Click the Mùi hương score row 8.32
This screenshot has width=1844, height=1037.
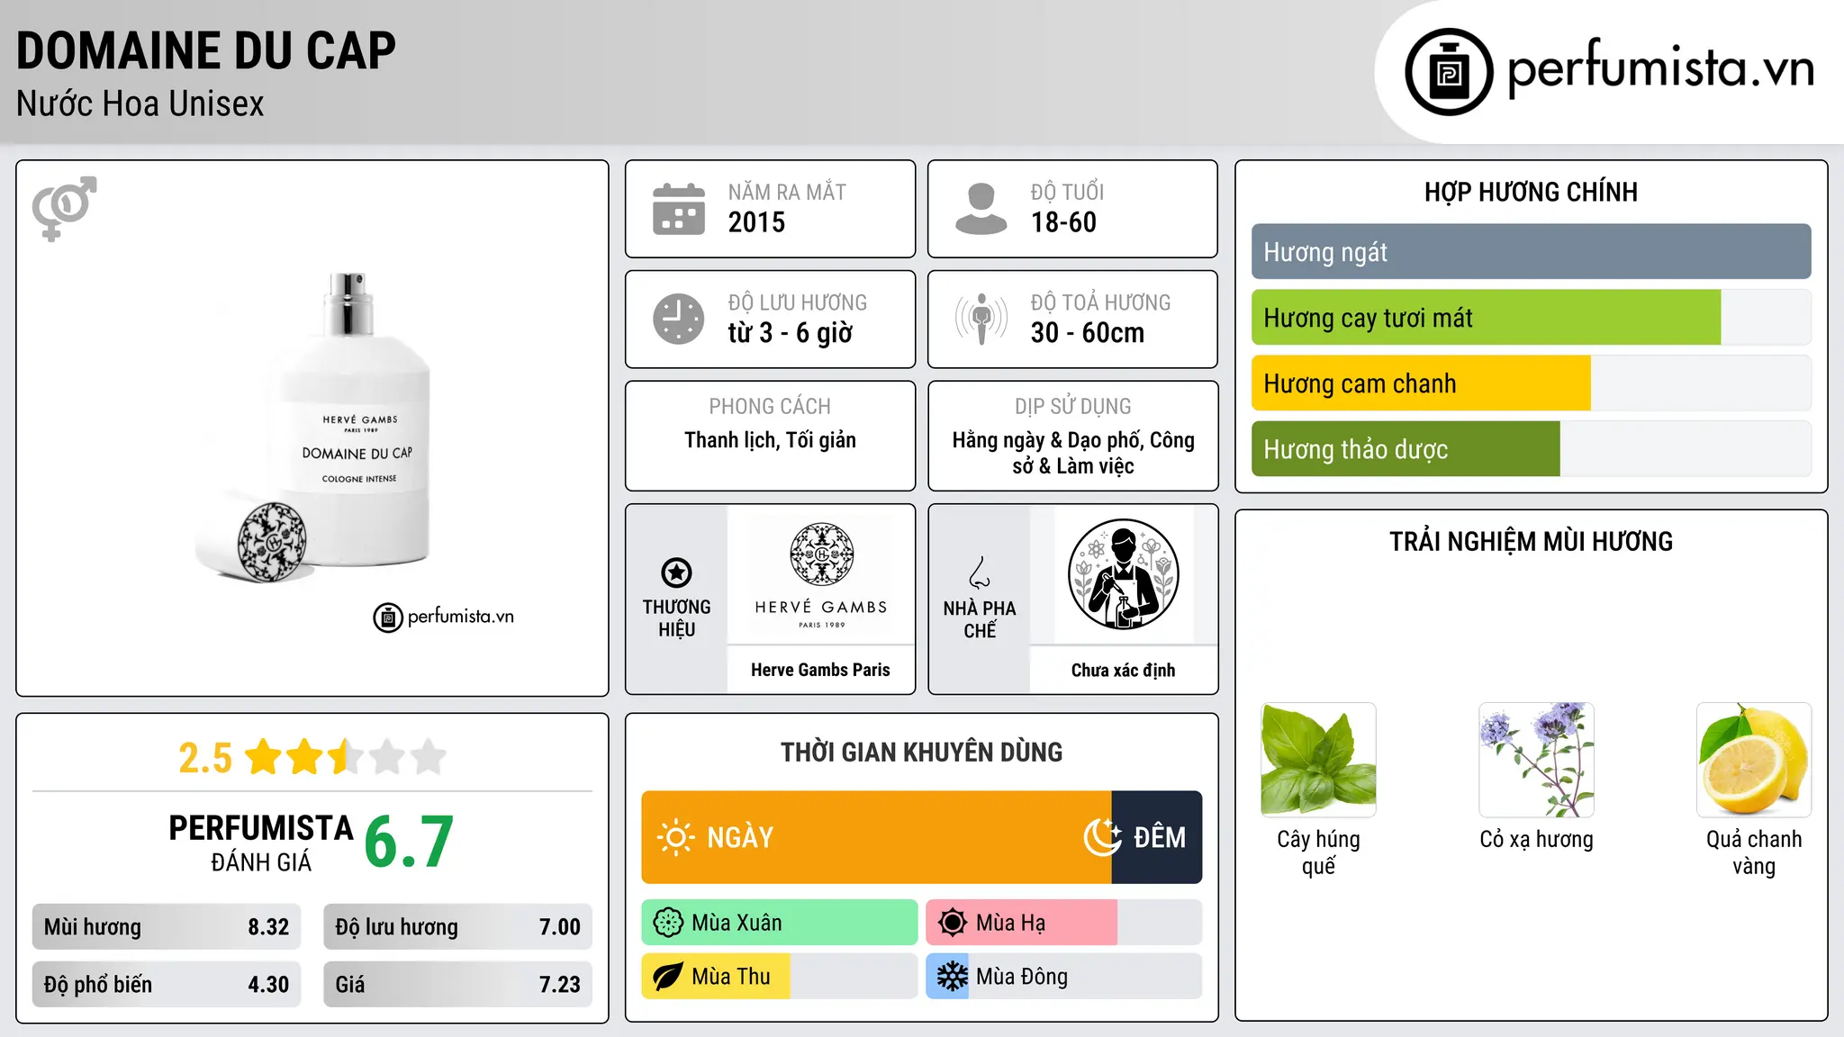click(167, 927)
